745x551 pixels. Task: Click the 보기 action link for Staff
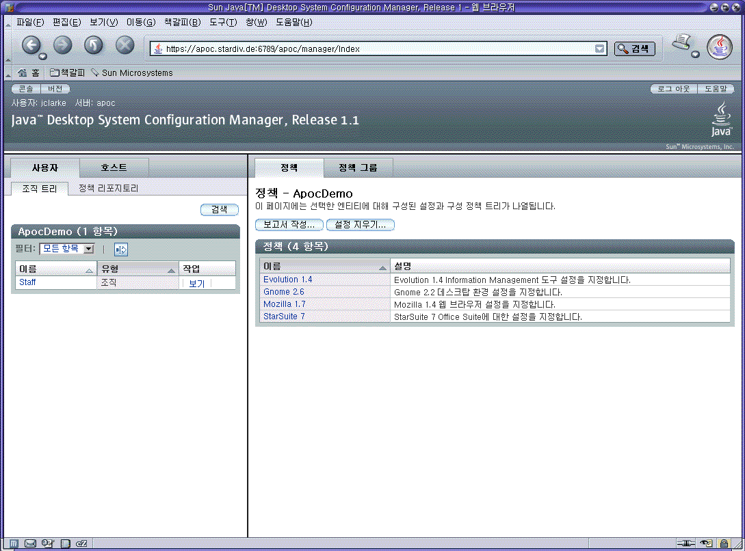[x=197, y=283]
